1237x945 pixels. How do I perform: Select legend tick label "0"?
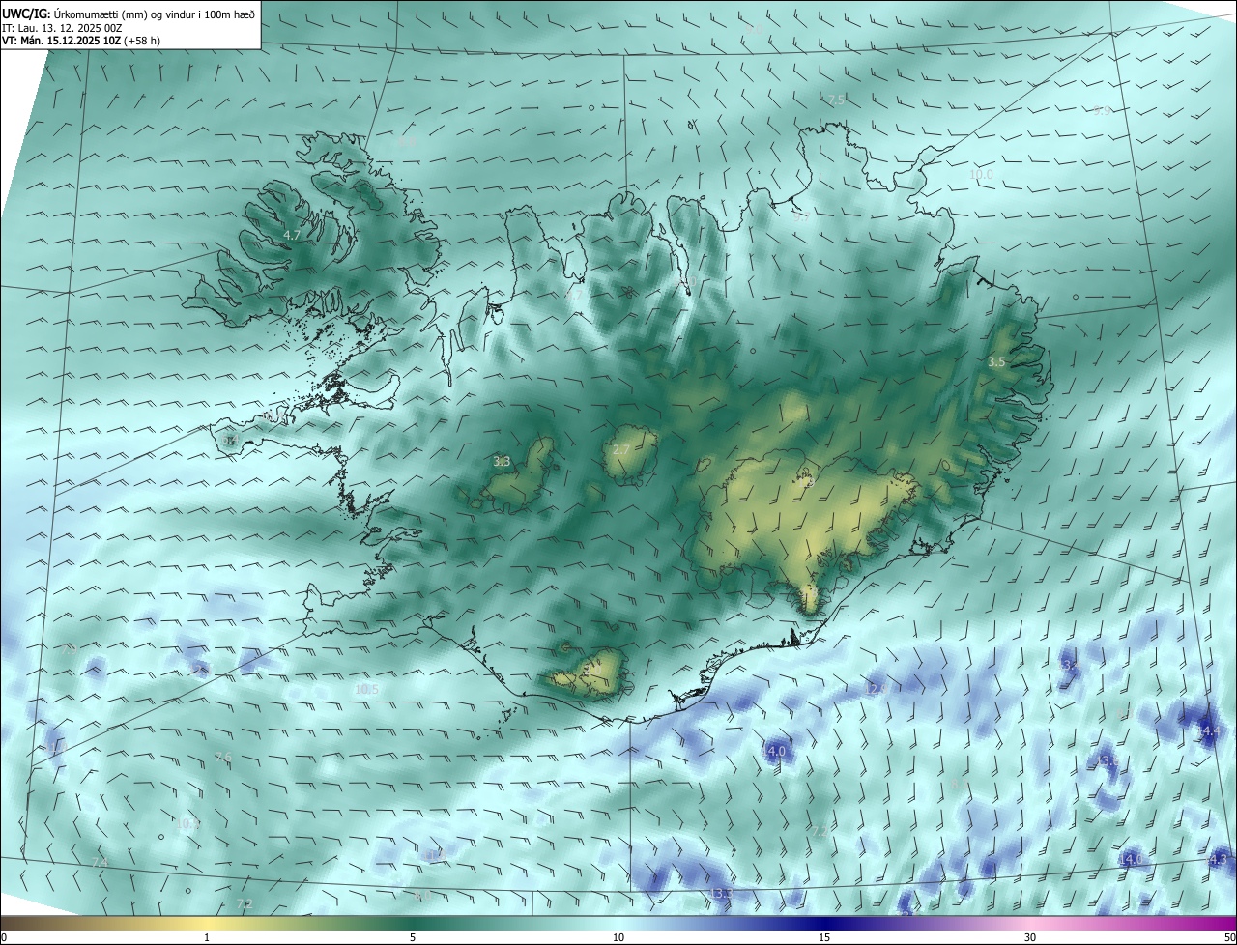[4, 937]
